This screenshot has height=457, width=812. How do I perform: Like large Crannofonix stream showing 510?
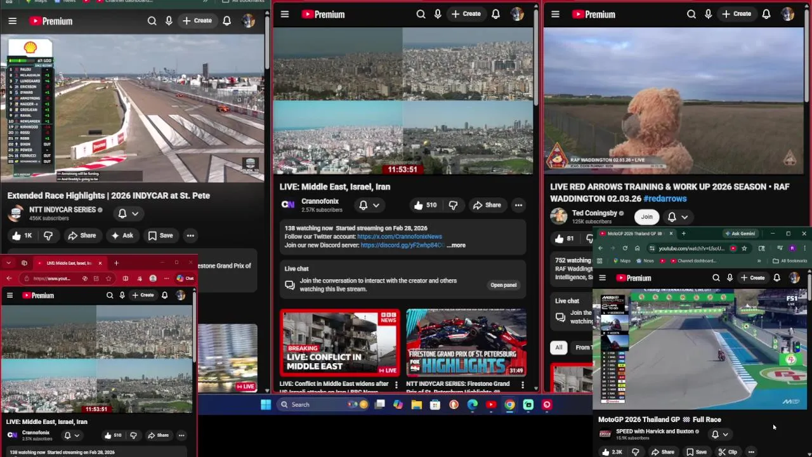(425, 205)
